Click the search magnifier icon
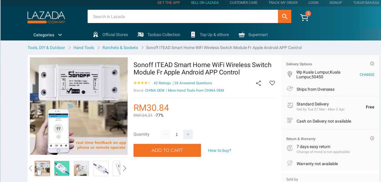381x182 pixels. click(x=284, y=16)
